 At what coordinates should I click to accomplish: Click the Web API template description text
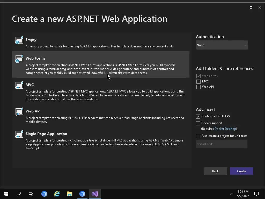coord(105,120)
